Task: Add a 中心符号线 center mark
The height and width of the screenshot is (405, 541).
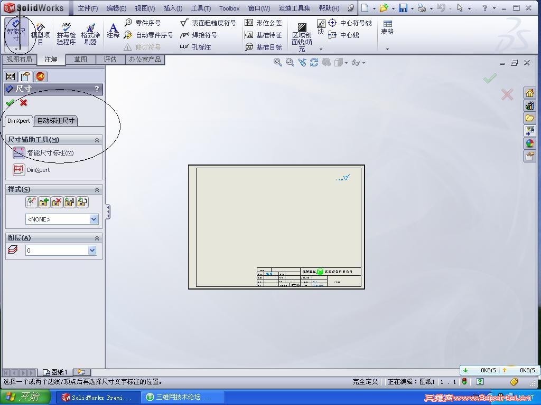Action: 350,23
